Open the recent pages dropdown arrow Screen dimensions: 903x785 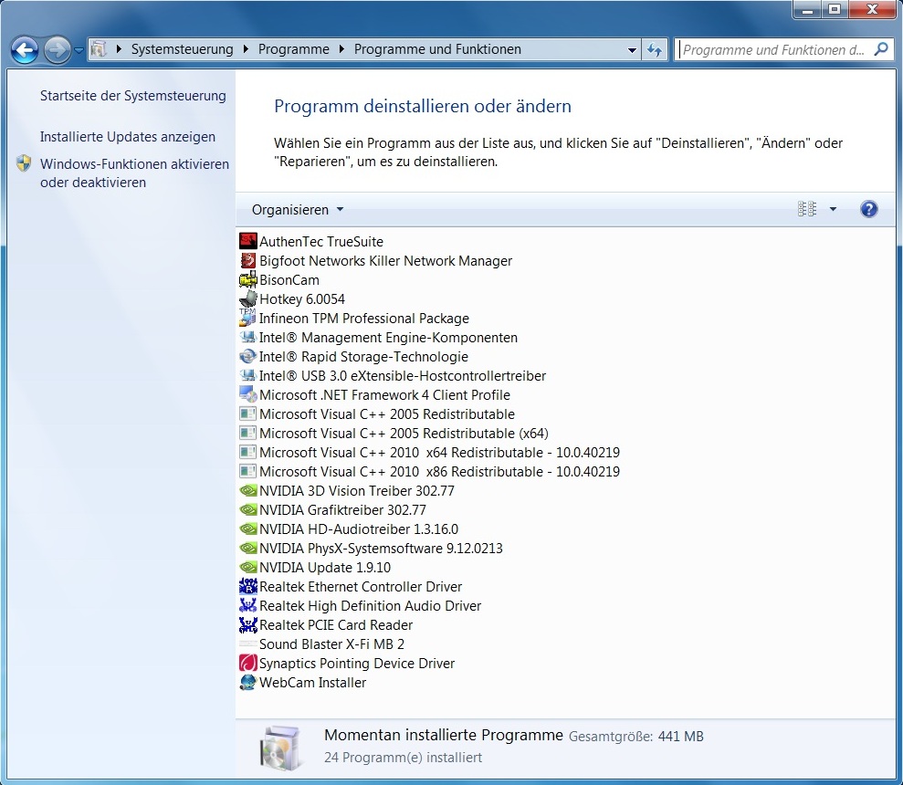click(x=79, y=50)
